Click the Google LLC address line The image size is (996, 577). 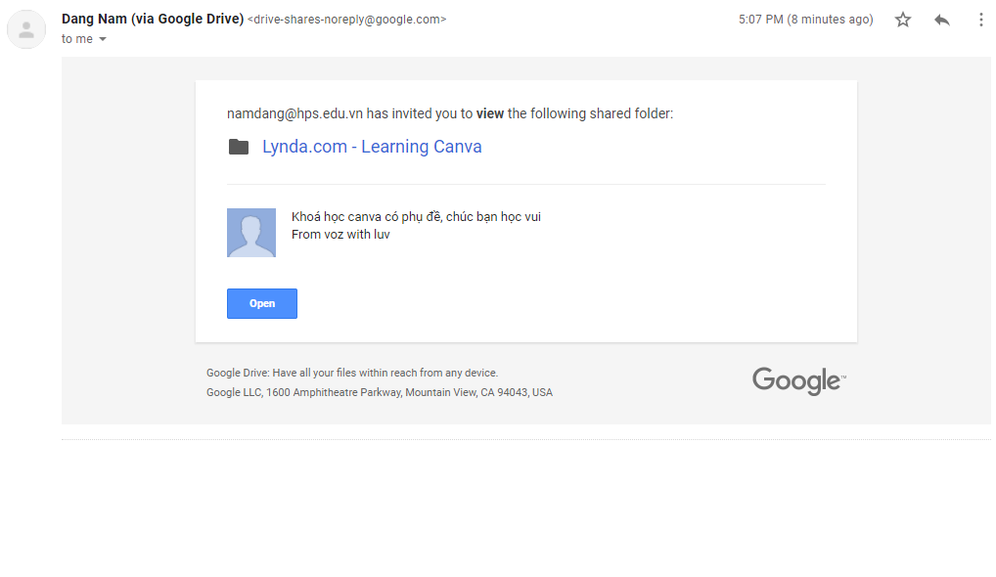[x=380, y=392]
